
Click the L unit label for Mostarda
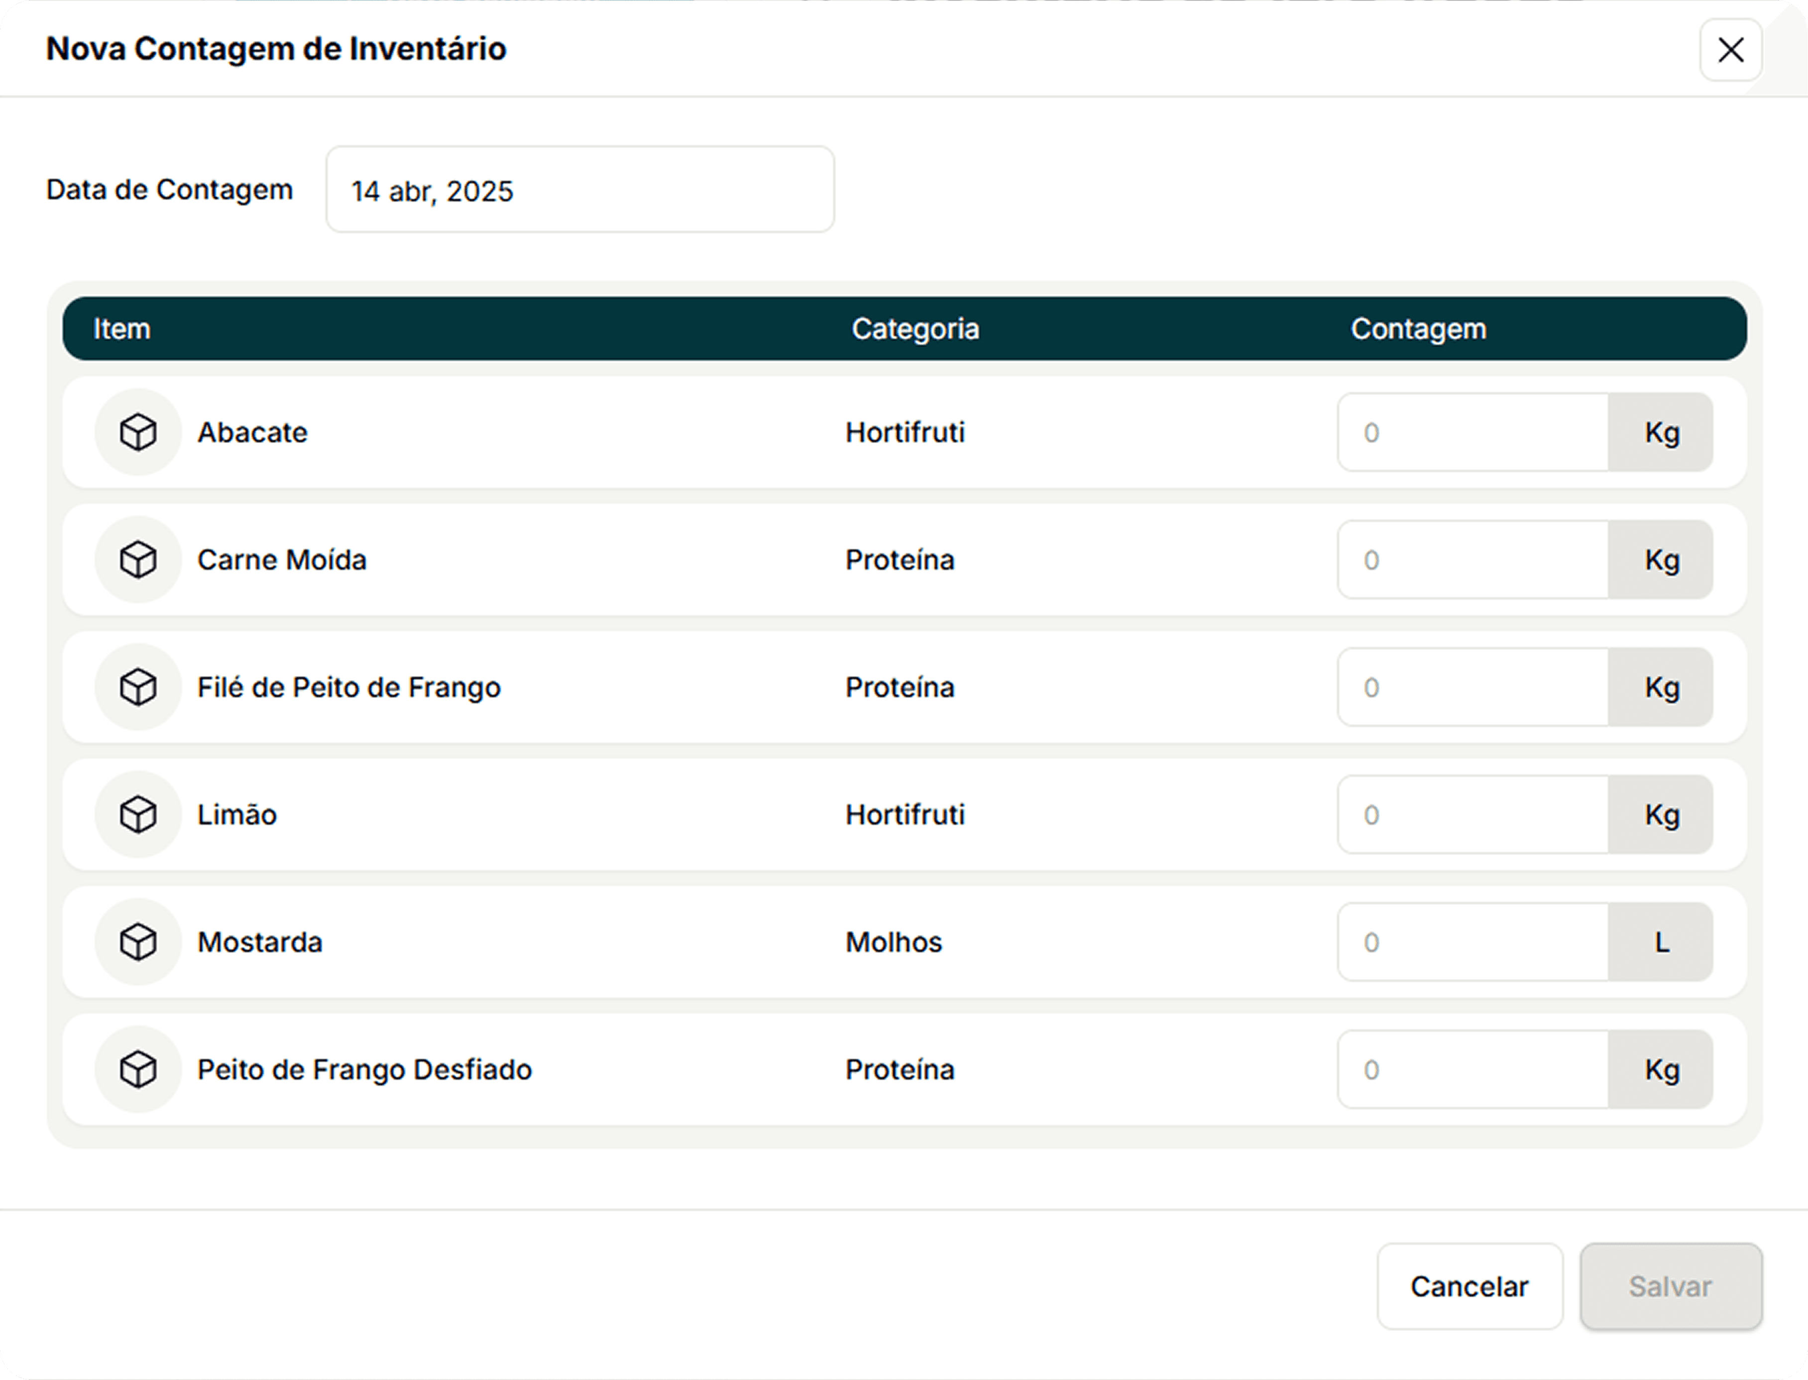click(1661, 941)
